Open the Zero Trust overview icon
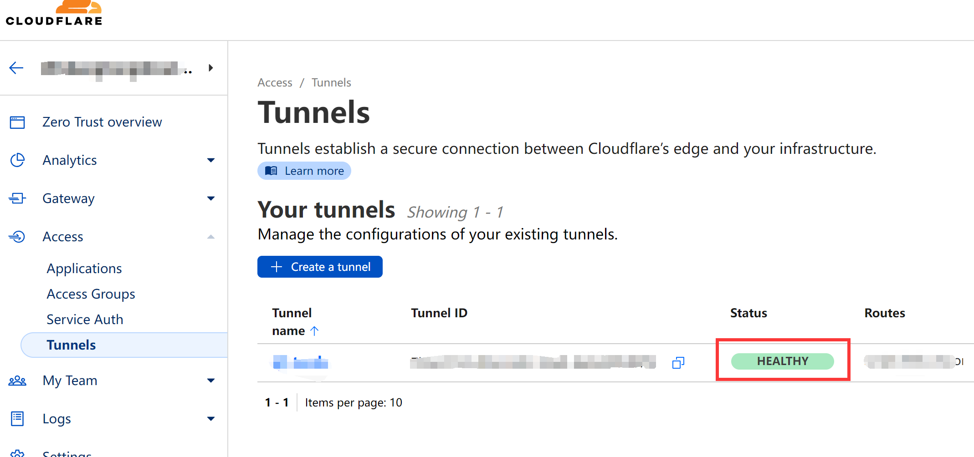This screenshot has width=974, height=457. pos(17,122)
